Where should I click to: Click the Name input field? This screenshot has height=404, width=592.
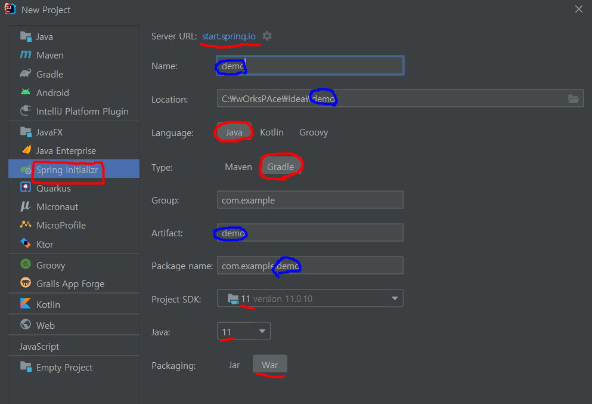point(310,66)
